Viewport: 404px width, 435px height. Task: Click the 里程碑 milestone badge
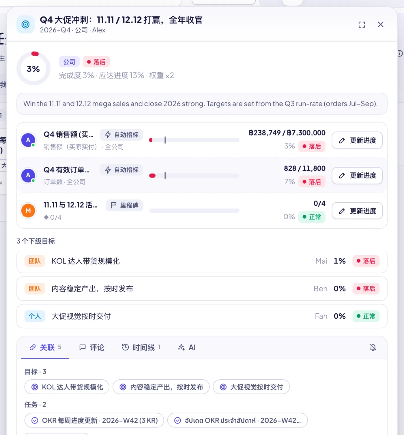(124, 205)
